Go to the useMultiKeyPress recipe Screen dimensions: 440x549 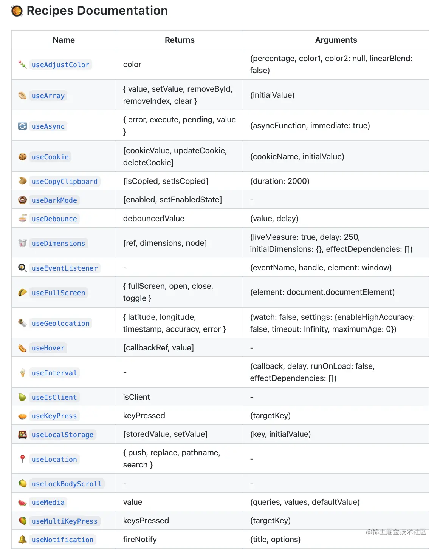pos(65,521)
